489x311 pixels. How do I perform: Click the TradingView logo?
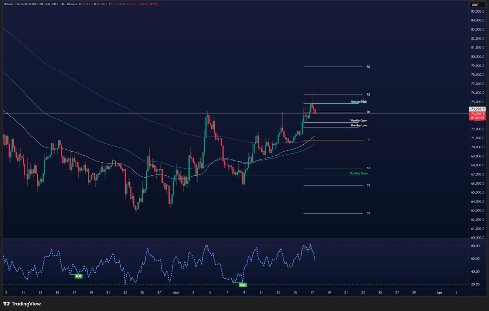coord(22,304)
